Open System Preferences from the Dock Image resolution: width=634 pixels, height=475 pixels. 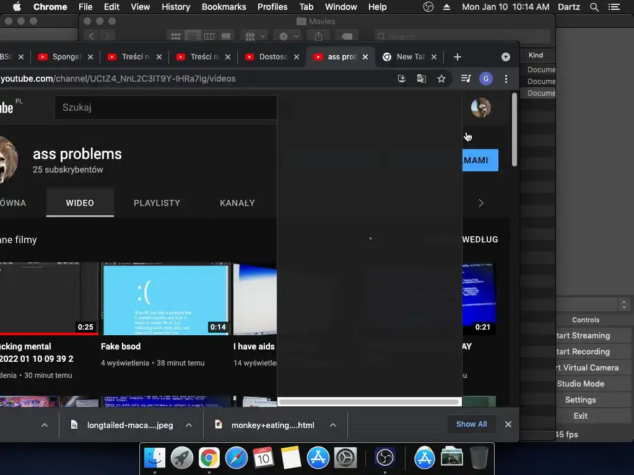pyautogui.click(x=345, y=458)
